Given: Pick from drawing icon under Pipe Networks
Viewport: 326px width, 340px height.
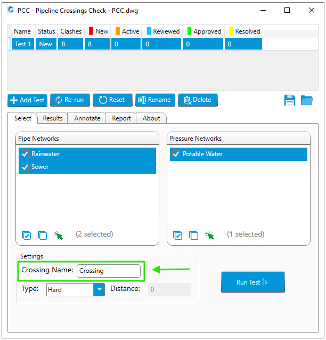Looking at the screenshot, I should tap(58, 235).
